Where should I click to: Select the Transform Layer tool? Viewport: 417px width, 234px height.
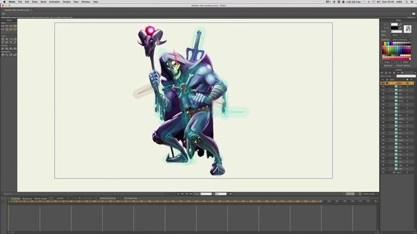coord(3,39)
